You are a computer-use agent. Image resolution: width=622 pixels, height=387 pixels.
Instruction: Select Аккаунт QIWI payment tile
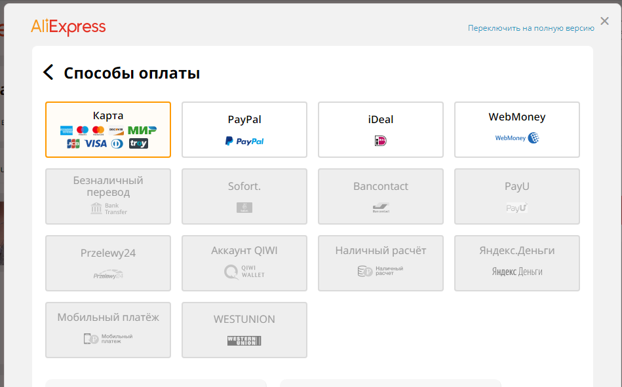tap(244, 263)
